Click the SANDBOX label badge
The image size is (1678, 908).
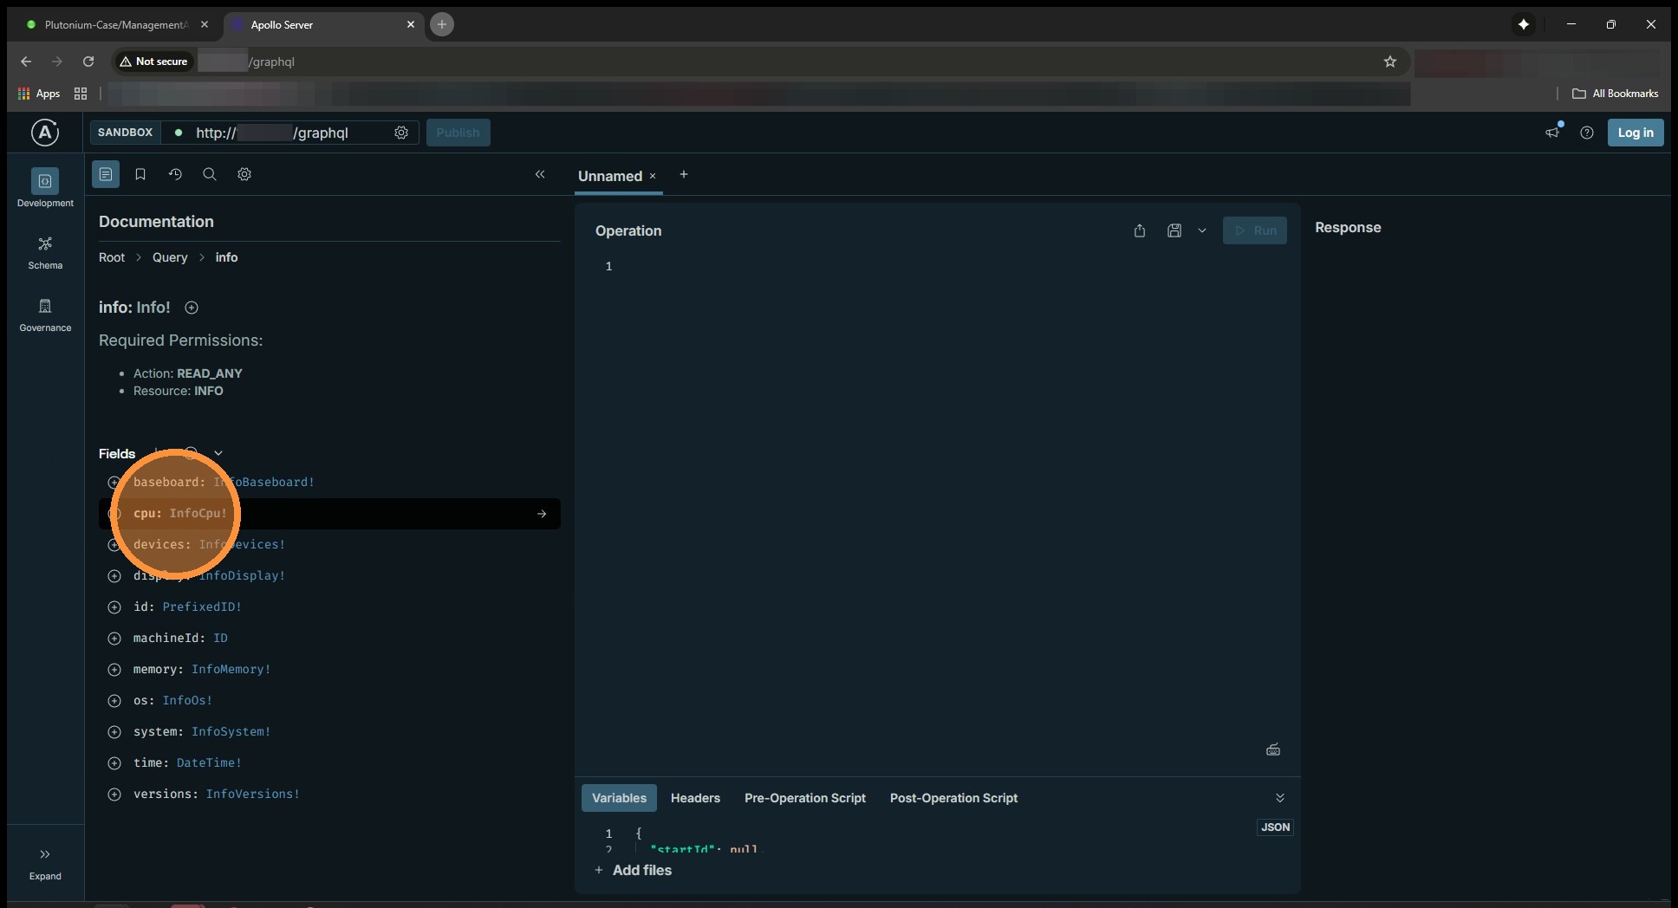click(x=125, y=133)
